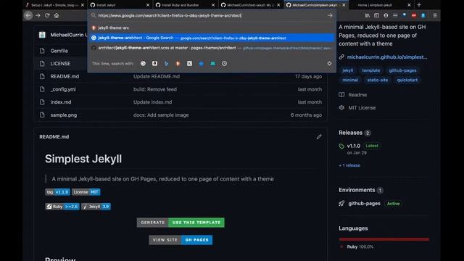Open the github-pages environment

pyautogui.click(x=364, y=204)
